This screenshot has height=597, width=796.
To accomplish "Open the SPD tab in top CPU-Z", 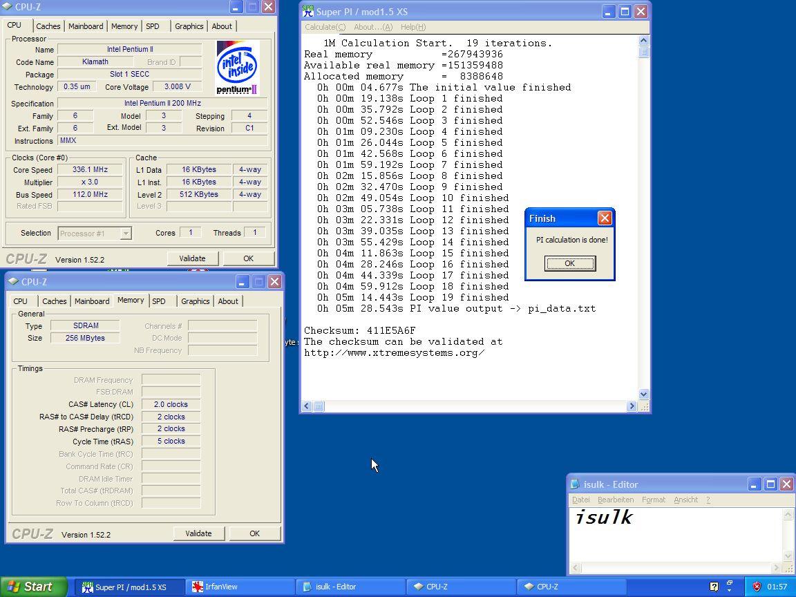I will pyautogui.click(x=153, y=26).
